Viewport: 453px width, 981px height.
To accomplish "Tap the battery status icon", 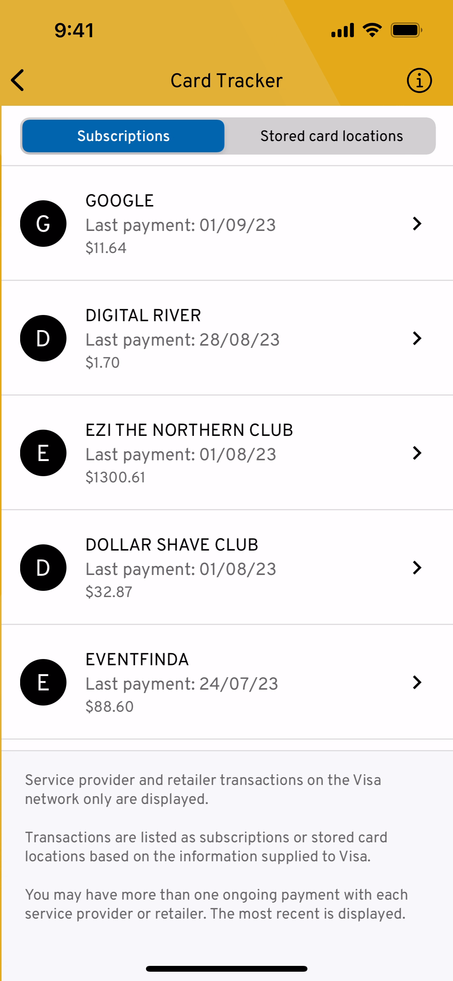I will 406,30.
